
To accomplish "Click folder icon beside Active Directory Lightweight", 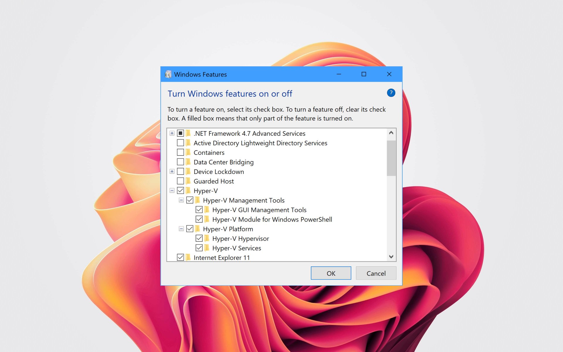I will pos(188,143).
